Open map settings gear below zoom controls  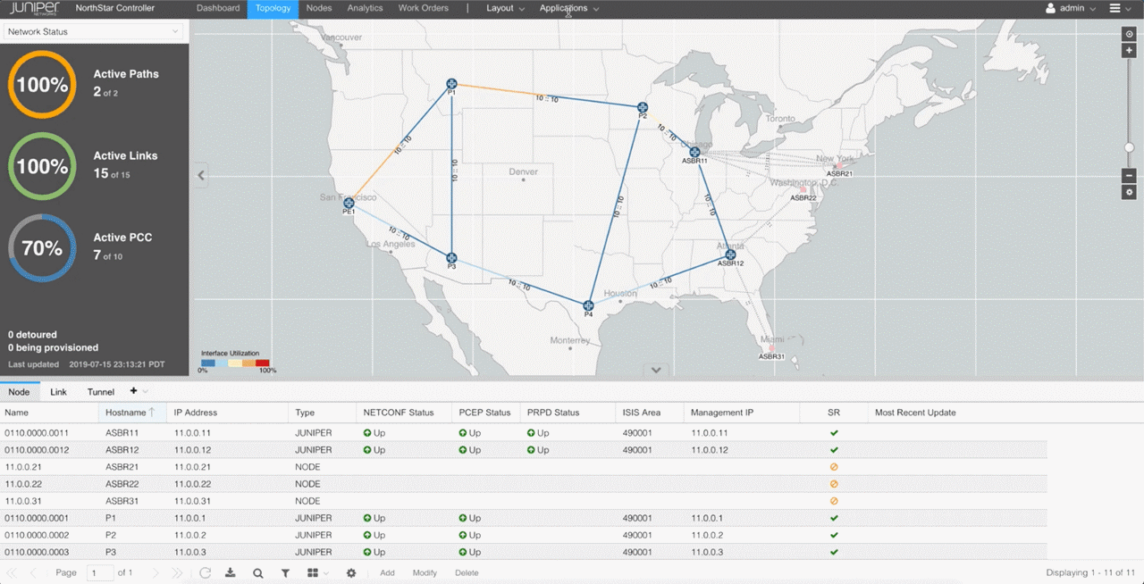pyautogui.click(x=1129, y=192)
